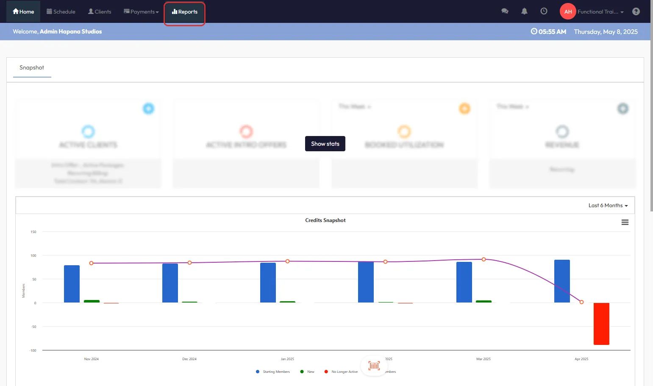653x386 pixels.
Task: Click the Show stats button
Action: point(325,144)
